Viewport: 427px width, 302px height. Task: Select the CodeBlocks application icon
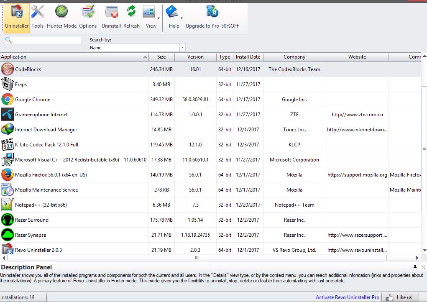8,69
